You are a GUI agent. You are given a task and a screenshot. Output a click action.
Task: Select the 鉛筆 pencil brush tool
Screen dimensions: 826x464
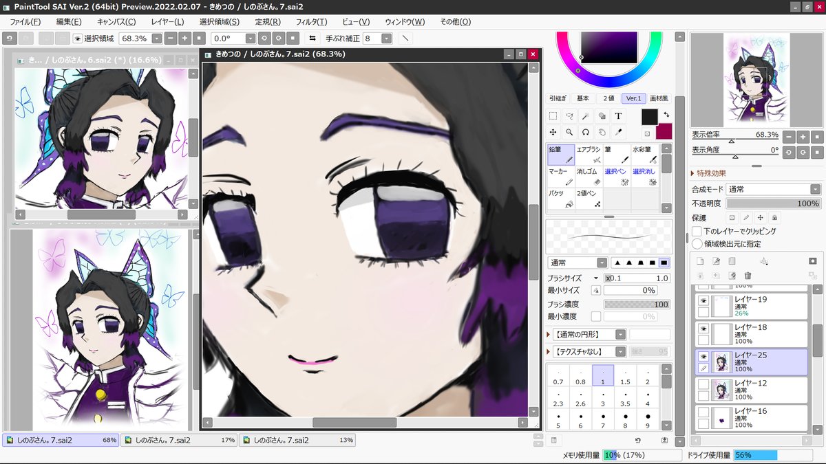[x=561, y=155]
